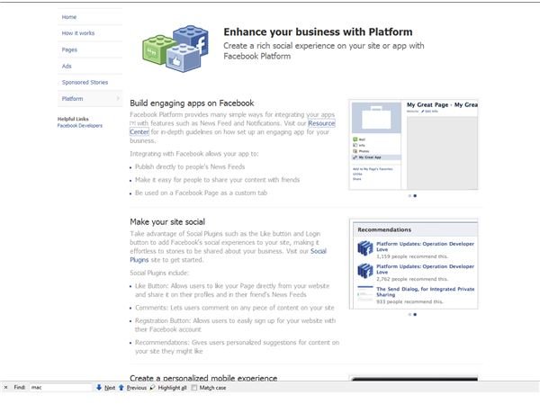Open Platform Updates recommendation with 2,762 recommends
The width and height of the screenshot is (540, 404).
click(425, 269)
